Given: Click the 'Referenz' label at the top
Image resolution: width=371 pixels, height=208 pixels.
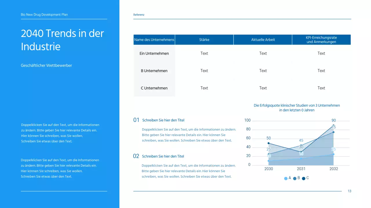Looking at the screenshot, I should 139,14.
